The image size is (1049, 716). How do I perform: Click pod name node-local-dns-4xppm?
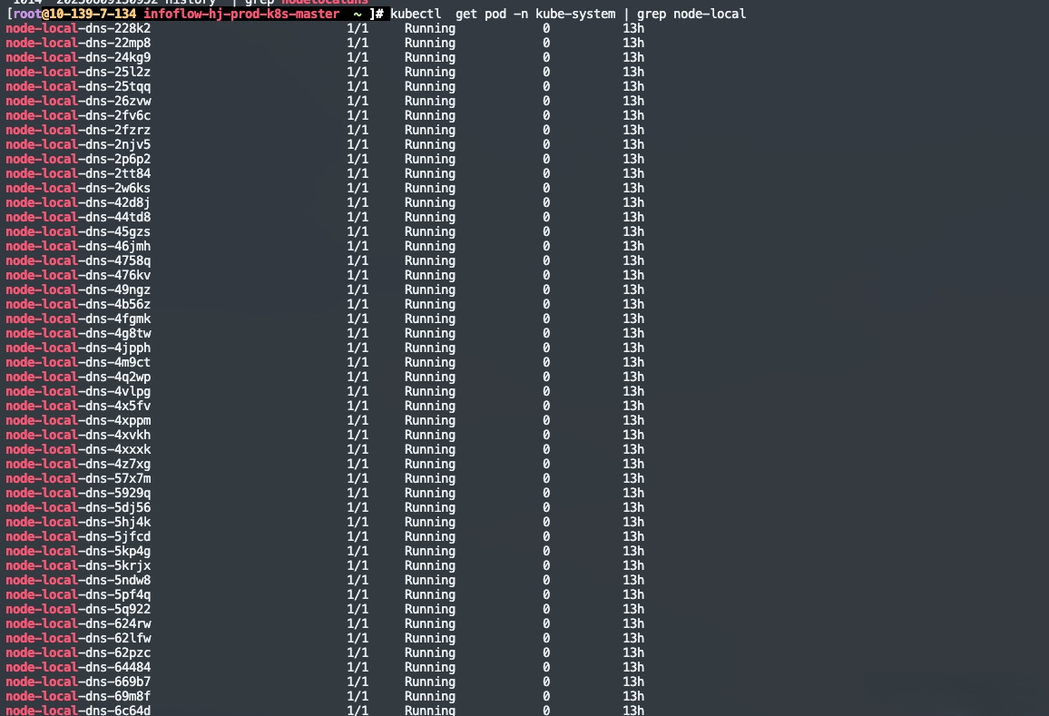click(78, 420)
